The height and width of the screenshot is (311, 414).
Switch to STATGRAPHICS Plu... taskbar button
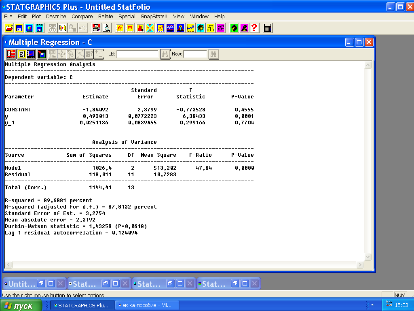pyautogui.click(x=82, y=305)
